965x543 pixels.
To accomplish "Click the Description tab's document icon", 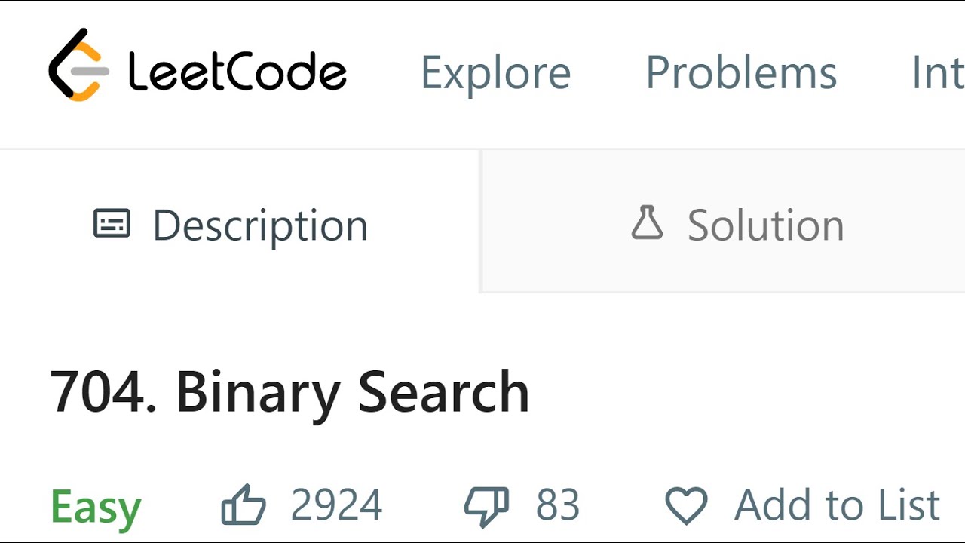I will pyautogui.click(x=112, y=224).
